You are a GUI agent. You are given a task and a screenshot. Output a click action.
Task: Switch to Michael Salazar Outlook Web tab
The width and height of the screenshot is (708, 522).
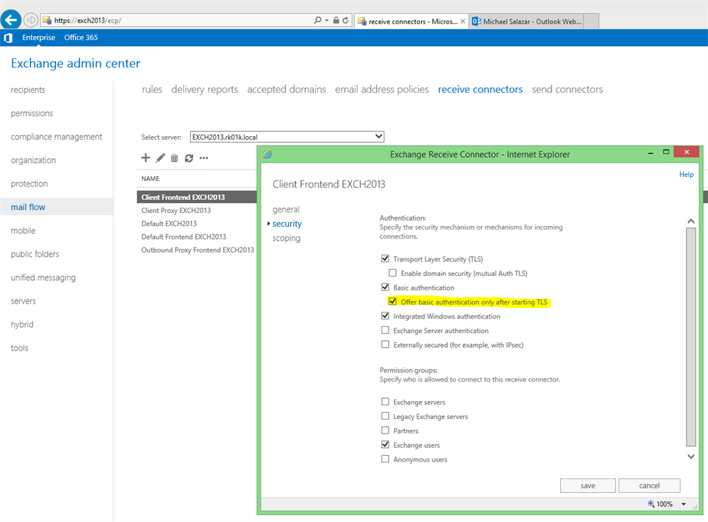pyautogui.click(x=526, y=21)
